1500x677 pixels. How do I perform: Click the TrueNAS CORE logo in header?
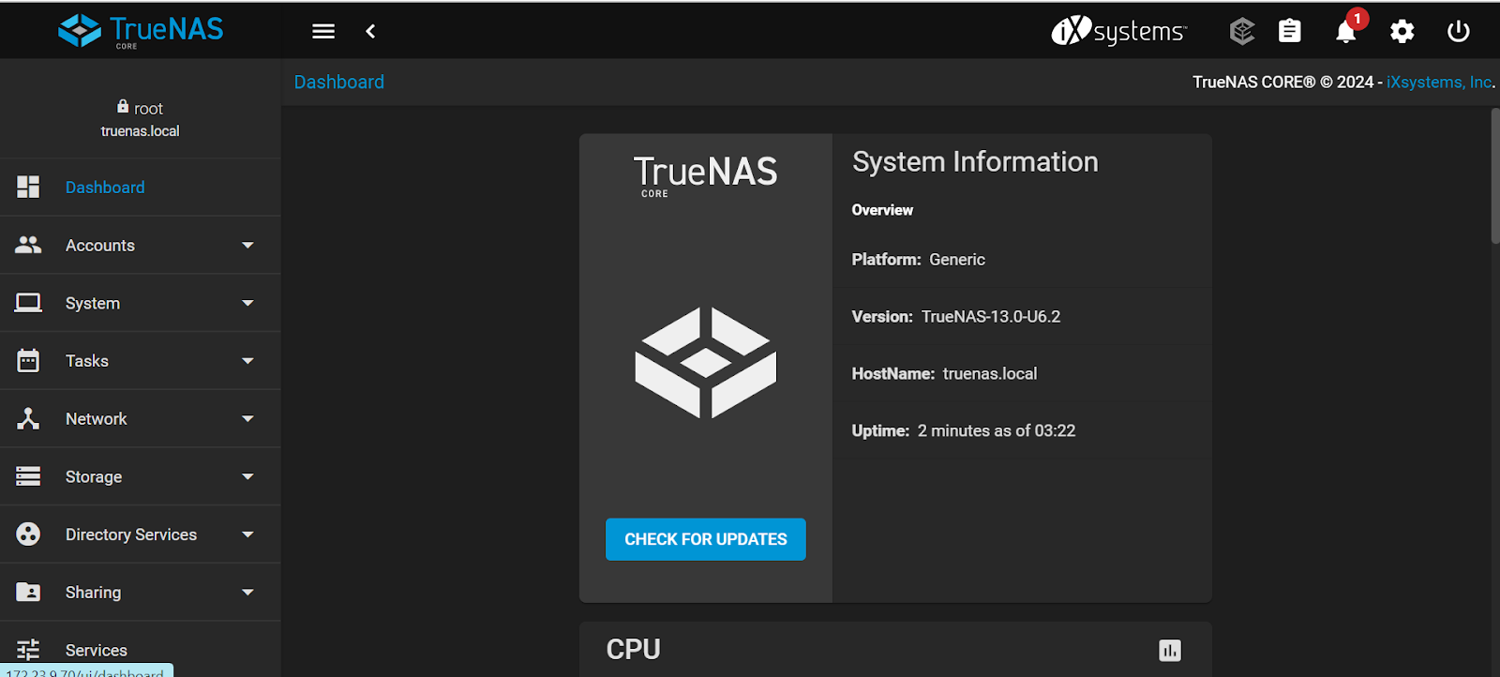141,31
